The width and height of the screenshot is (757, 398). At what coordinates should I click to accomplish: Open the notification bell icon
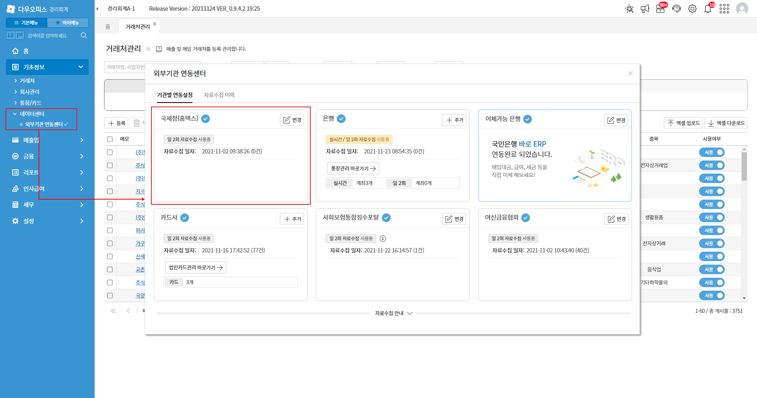(708, 9)
